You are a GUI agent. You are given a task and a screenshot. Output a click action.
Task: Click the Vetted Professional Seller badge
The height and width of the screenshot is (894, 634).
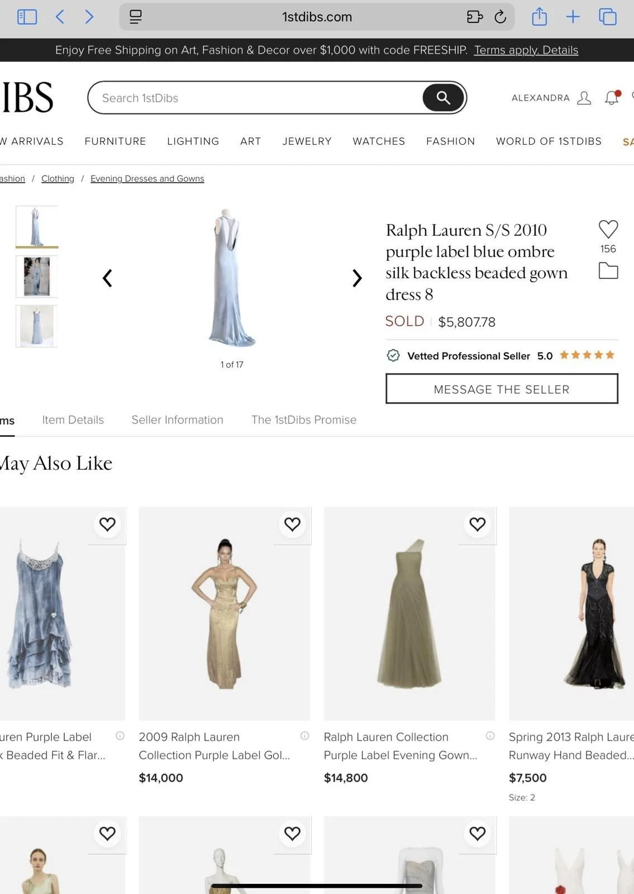(x=459, y=356)
